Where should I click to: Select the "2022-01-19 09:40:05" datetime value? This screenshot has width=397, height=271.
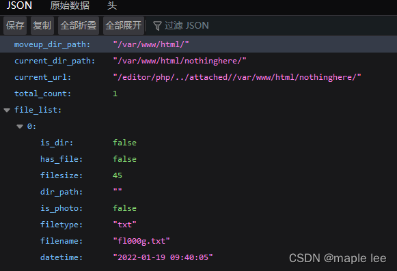(163, 257)
